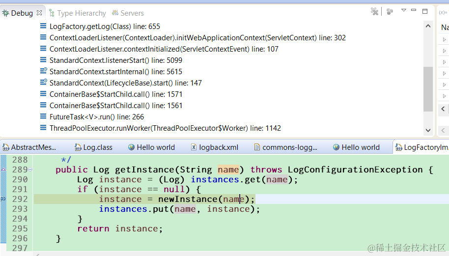Maximize the Debug view panel
The image size is (449, 256).
point(425,11)
